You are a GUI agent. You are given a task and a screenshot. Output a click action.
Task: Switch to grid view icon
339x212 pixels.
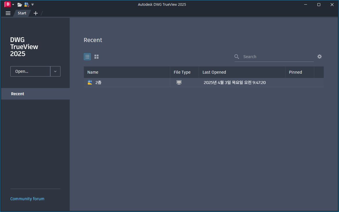(x=96, y=57)
